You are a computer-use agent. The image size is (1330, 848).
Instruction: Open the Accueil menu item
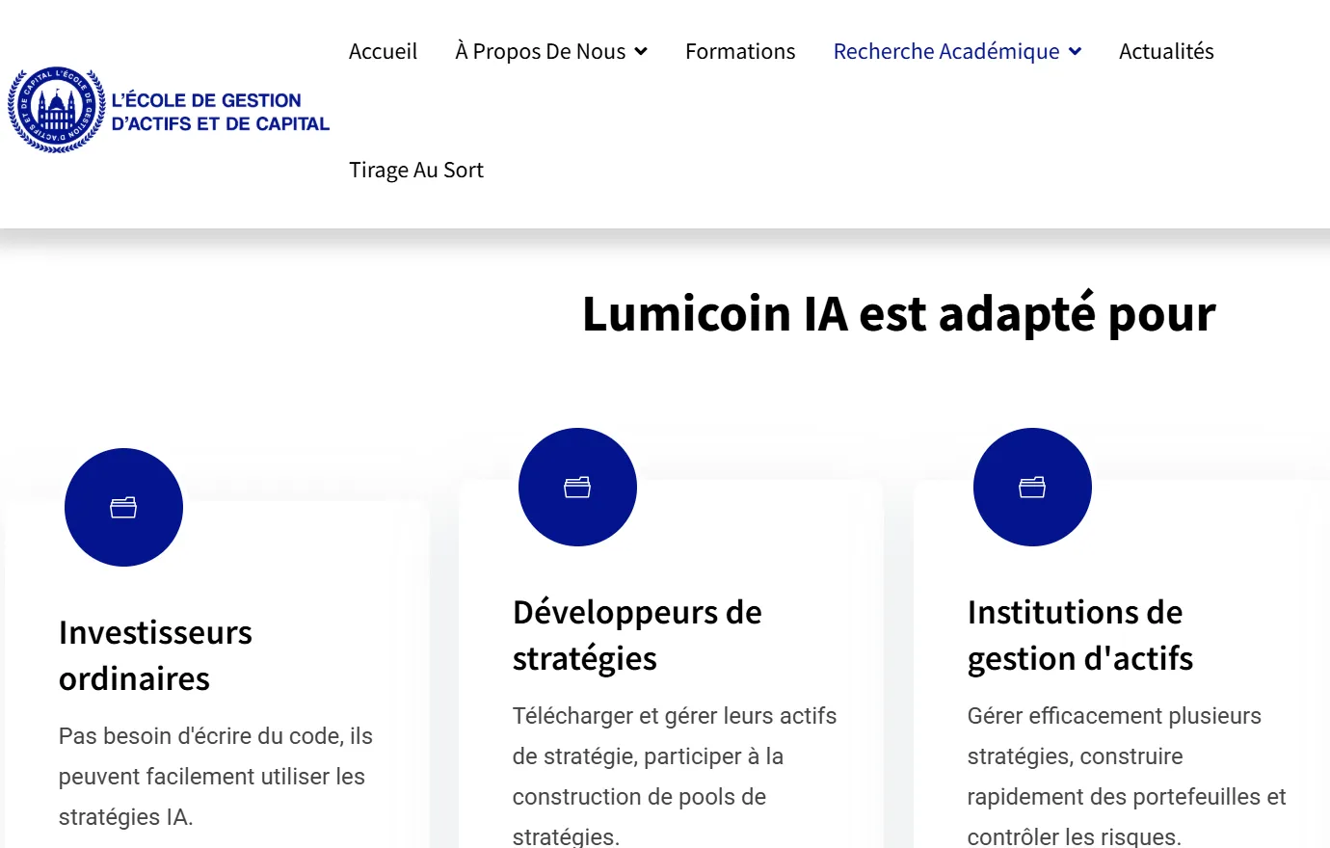click(x=383, y=51)
